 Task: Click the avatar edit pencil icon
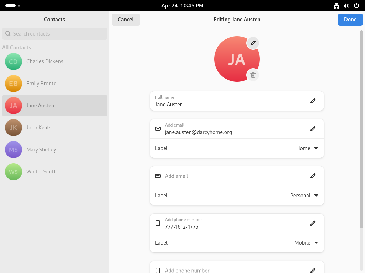253,43
